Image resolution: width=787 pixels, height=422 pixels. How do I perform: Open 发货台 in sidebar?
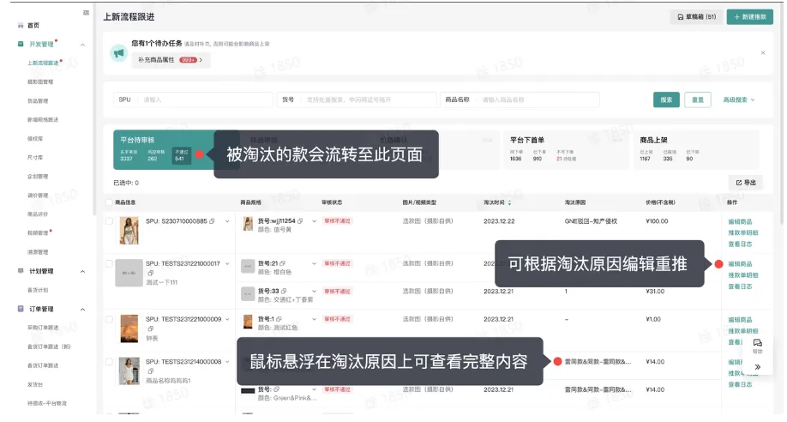click(34, 384)
